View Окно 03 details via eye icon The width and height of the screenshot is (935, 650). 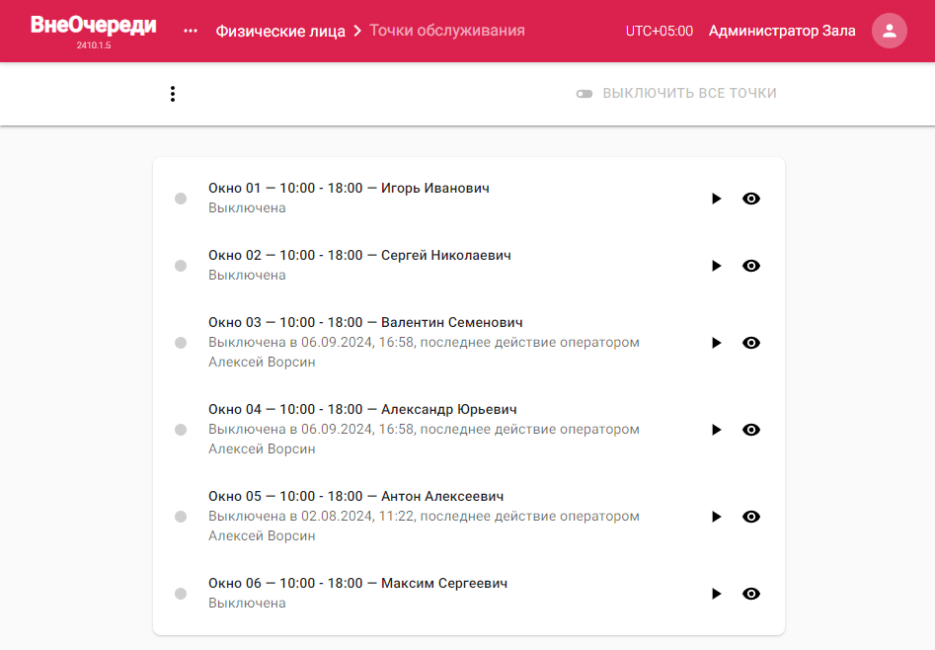click(x=751, y=343)
